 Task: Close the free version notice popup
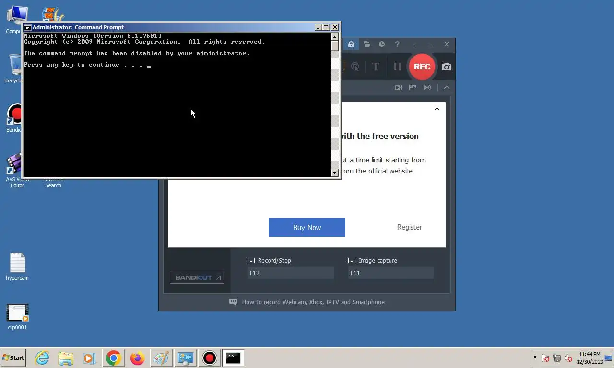tap(437, 108)
